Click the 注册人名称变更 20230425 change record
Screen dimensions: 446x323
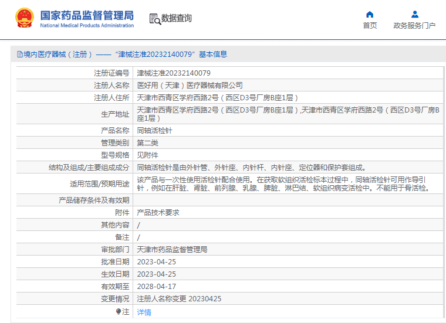tap(180, 299)
